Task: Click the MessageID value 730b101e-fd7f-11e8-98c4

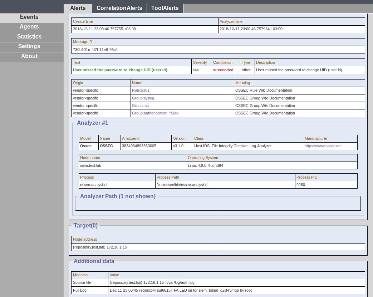Action: 95,50
